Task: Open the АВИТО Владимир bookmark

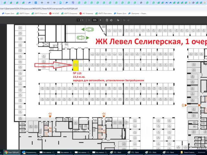Action: click(69, 14)
